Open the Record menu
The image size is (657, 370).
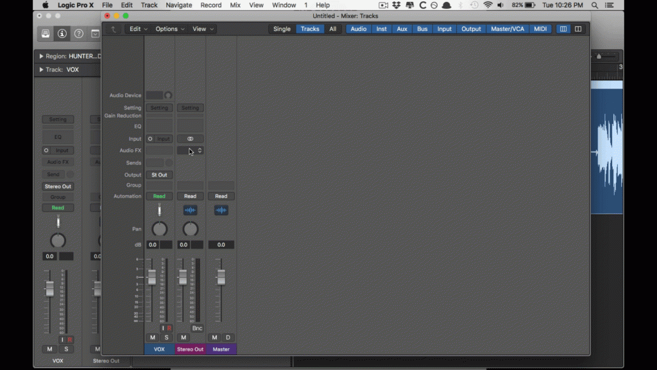210,5
